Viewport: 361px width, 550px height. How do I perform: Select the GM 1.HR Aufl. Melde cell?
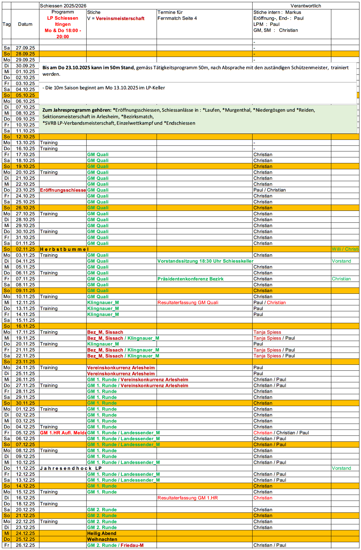point(63,433)
